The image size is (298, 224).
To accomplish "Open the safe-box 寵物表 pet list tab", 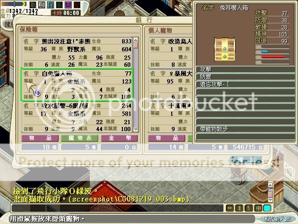I will [79, 138].
